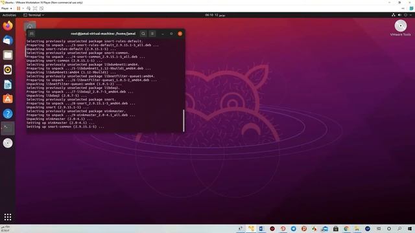Open Cortana from the Windows taskbar
The width and height of the screenshot is (415, 233).
[x=389, y=228]
